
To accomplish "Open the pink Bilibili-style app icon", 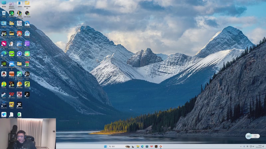I will tap(4, 44).
